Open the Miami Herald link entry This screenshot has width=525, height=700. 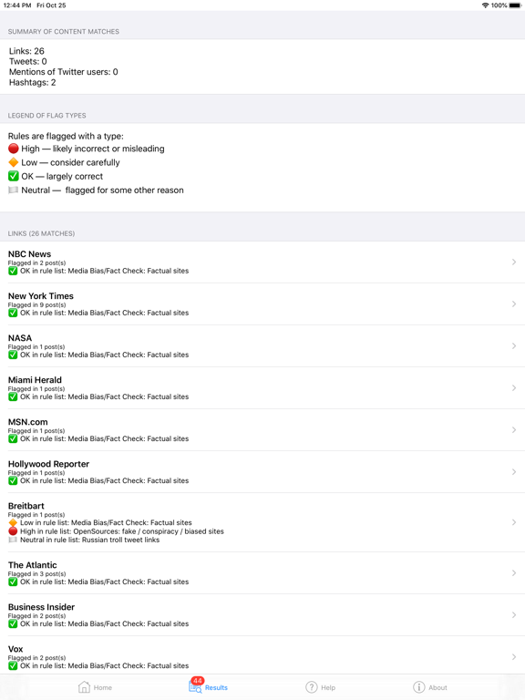(x=262, y=388)
